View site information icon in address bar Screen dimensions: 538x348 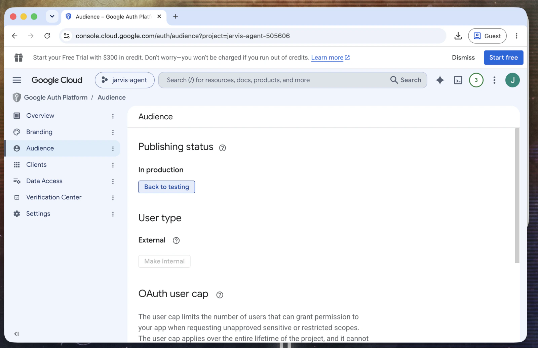[67, 36]
